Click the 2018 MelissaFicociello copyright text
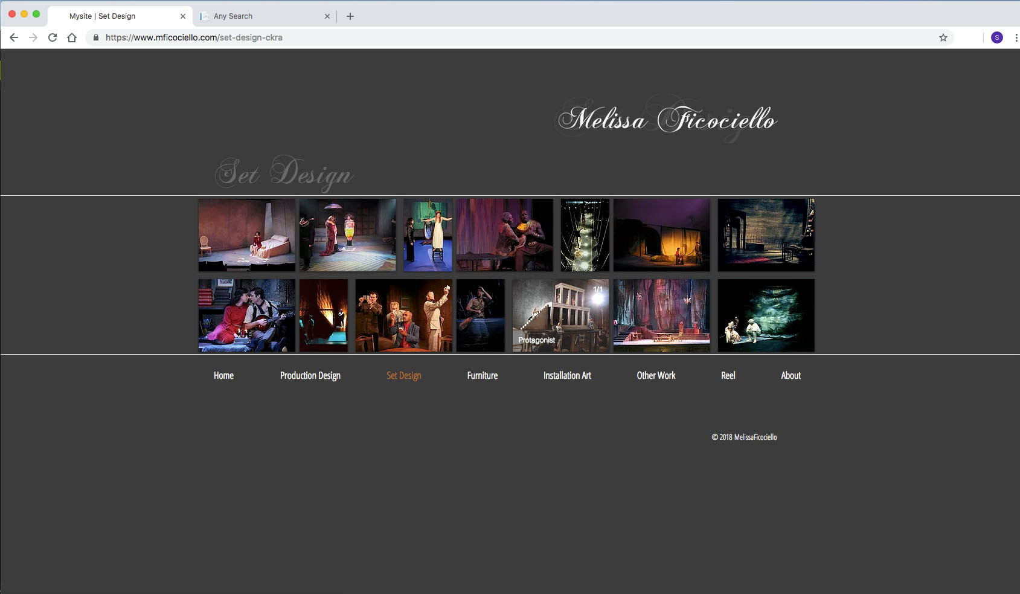This screenshot has height=594, width=1020. pos(744,437)
